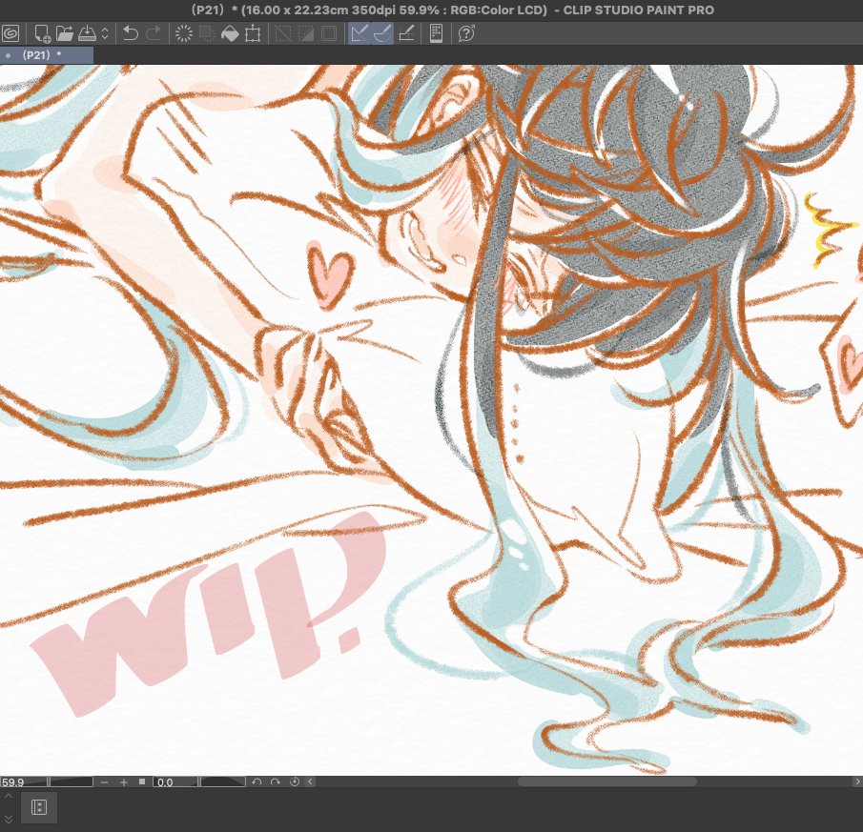Expand the bottom panel upward chevron
The image size is (863, 832).
pyautogui.click(x=9, y=796)
